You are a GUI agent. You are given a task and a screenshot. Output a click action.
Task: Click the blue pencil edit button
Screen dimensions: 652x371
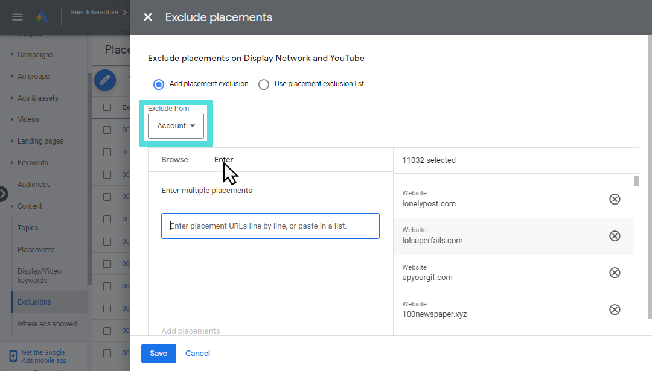105,80
